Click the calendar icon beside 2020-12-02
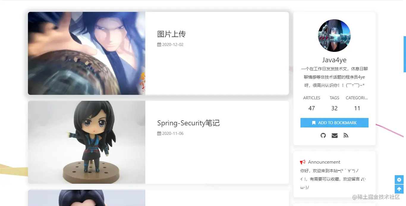This screenshot has height=206, width=406. point(159,45)
